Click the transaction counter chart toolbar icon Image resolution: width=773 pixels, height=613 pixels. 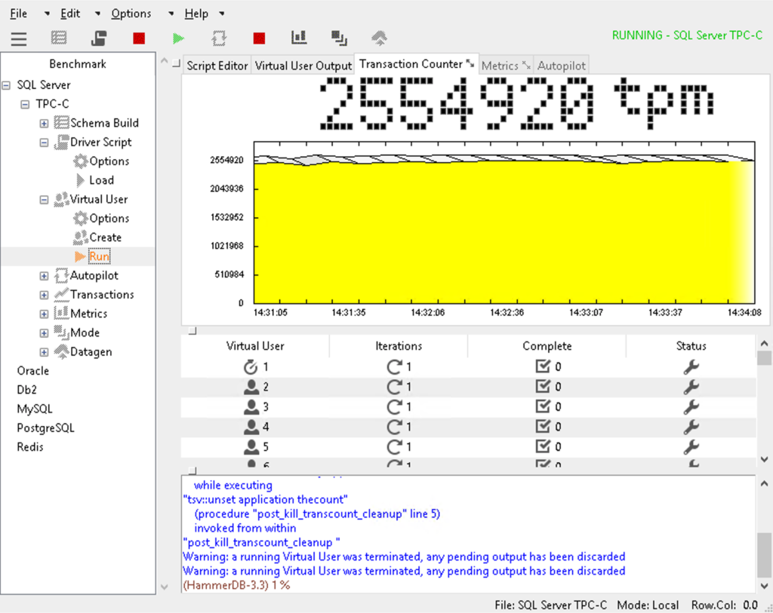(299, 38)
